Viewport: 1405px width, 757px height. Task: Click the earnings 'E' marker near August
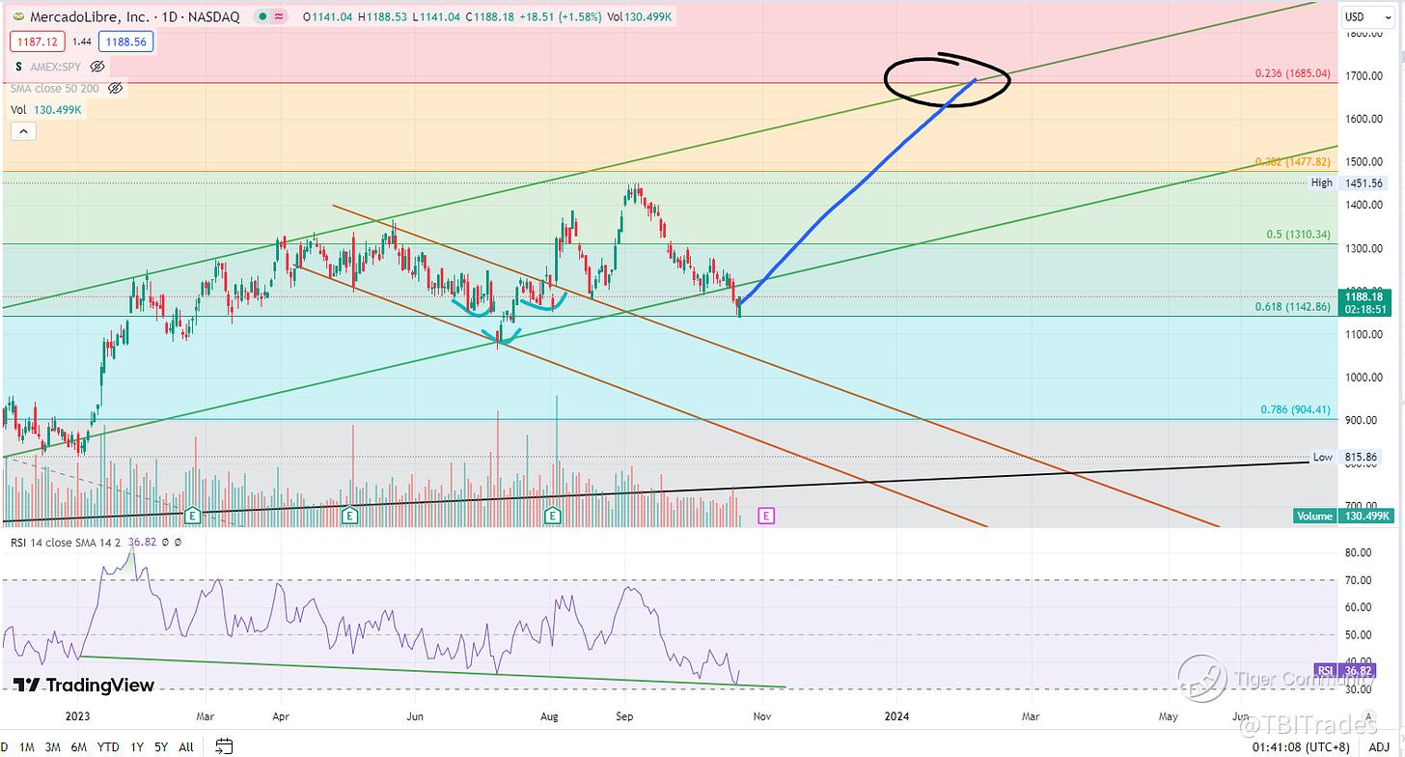[553, 516]
